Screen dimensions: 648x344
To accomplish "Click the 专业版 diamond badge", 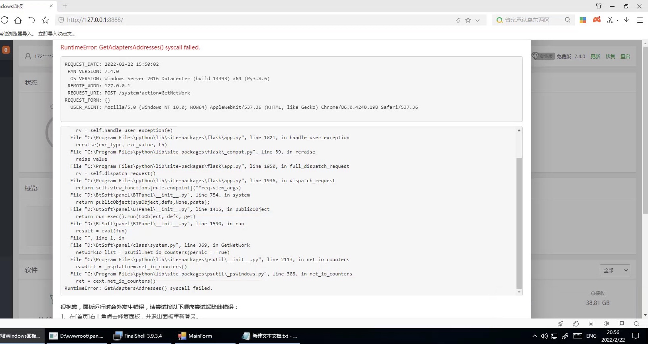I will click(543, 56).
